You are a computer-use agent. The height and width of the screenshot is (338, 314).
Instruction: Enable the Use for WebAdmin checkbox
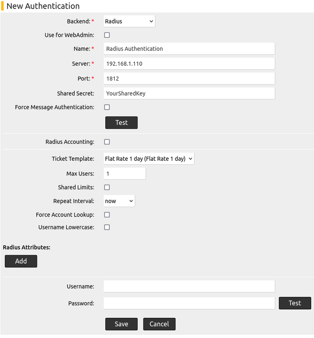click(107, 35)
